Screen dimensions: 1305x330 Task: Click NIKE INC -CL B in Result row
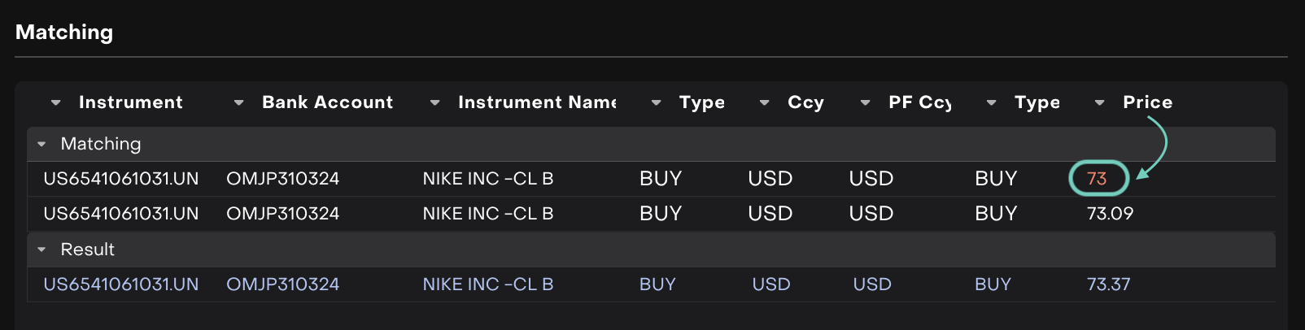tap(487, 284)
